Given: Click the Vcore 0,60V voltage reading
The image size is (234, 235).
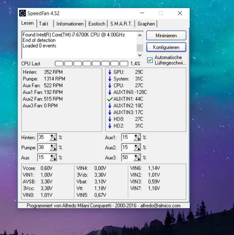Looking at the screenshot, I should (x=38, y=168).
